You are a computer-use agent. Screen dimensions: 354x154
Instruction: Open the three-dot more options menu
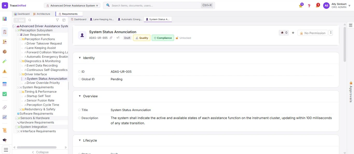tap(331, 33)
